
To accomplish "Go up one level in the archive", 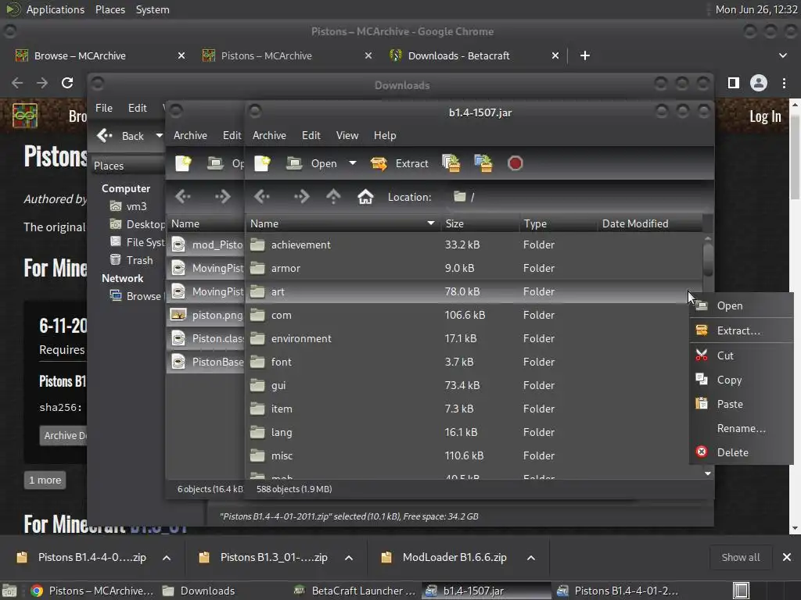I will coord(333,196).
